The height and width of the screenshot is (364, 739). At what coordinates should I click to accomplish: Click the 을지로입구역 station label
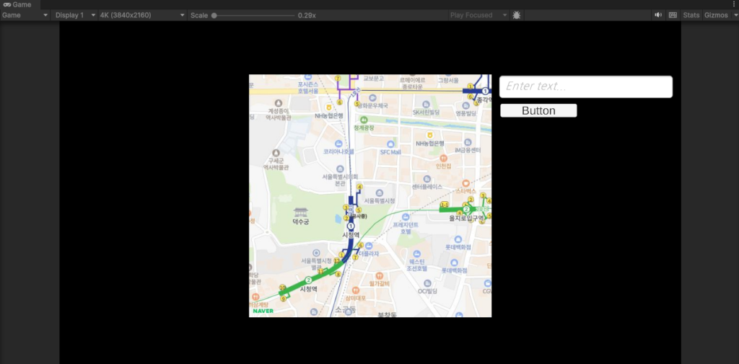point(467,218)
